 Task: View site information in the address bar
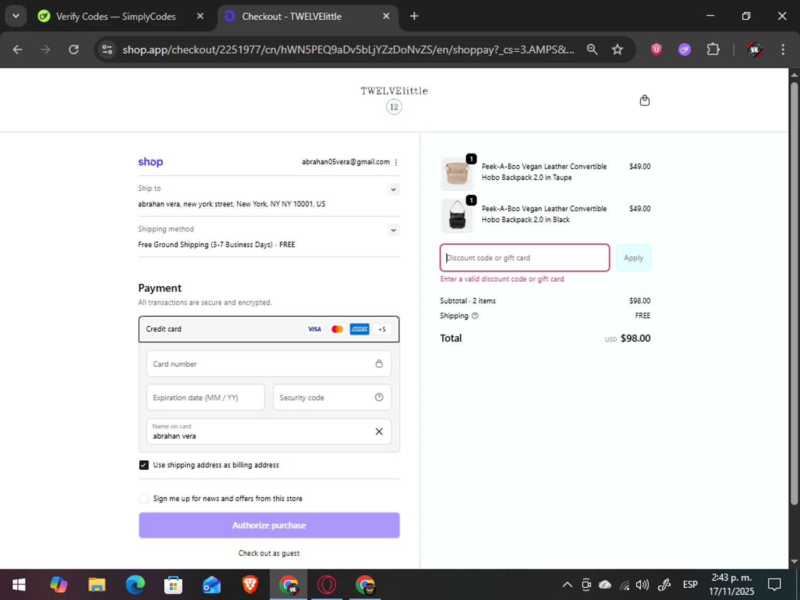tap(107, 50)
